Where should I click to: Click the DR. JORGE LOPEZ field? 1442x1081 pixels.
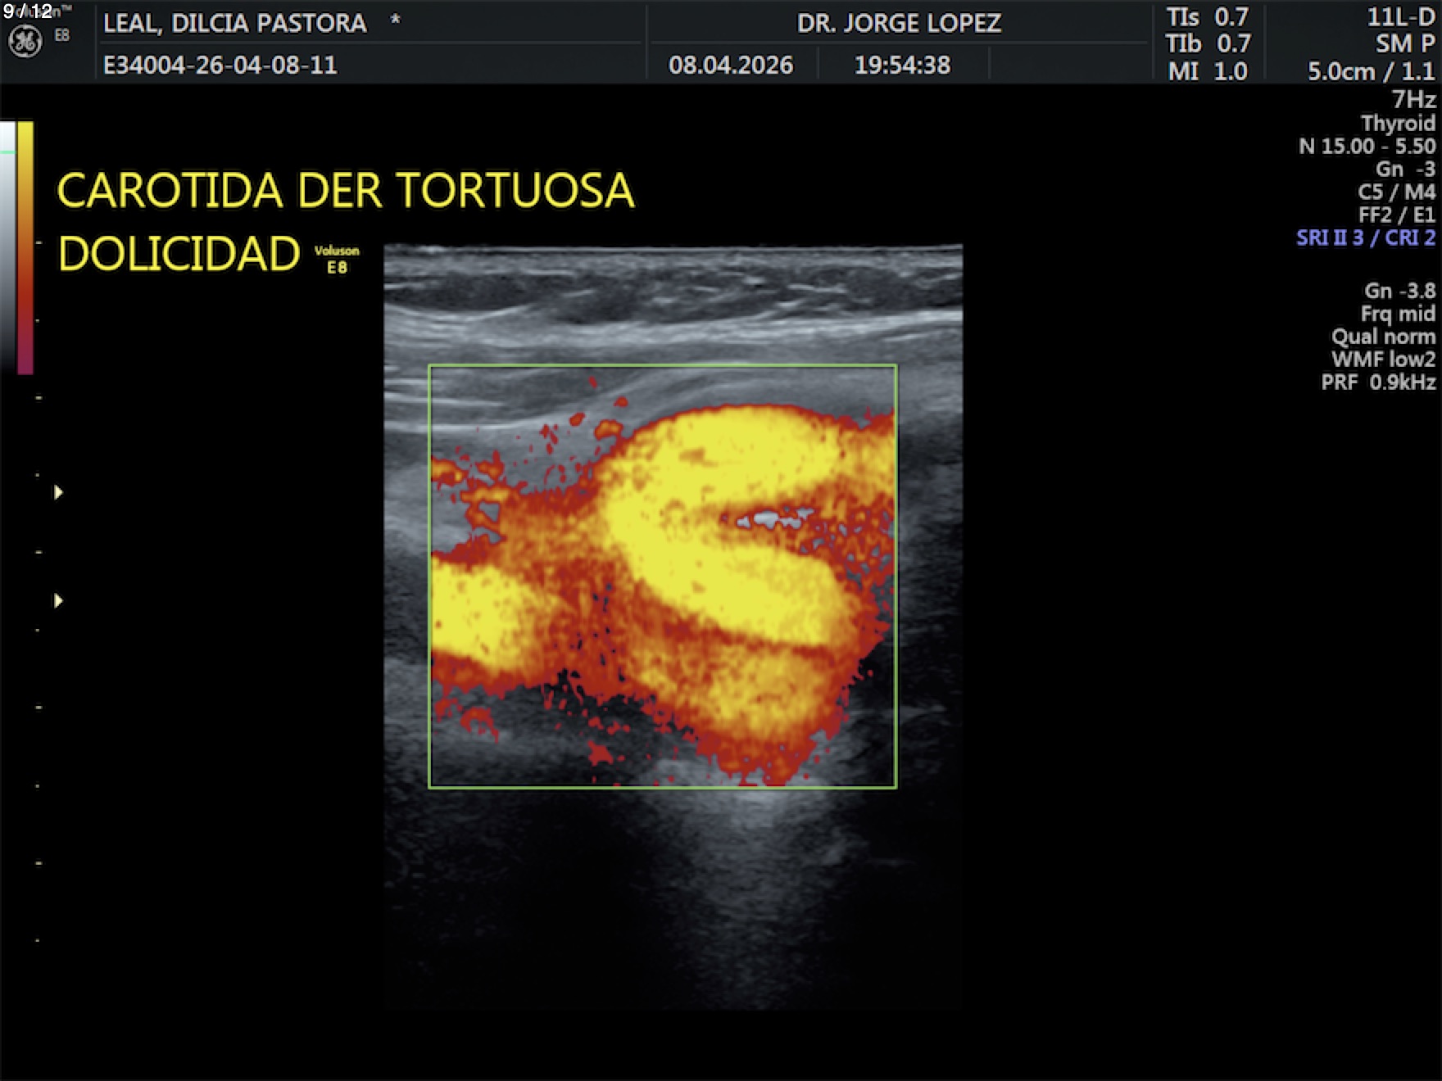(899, 23)
